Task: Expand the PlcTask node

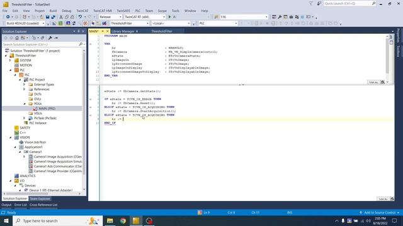Action: (25, 118)
